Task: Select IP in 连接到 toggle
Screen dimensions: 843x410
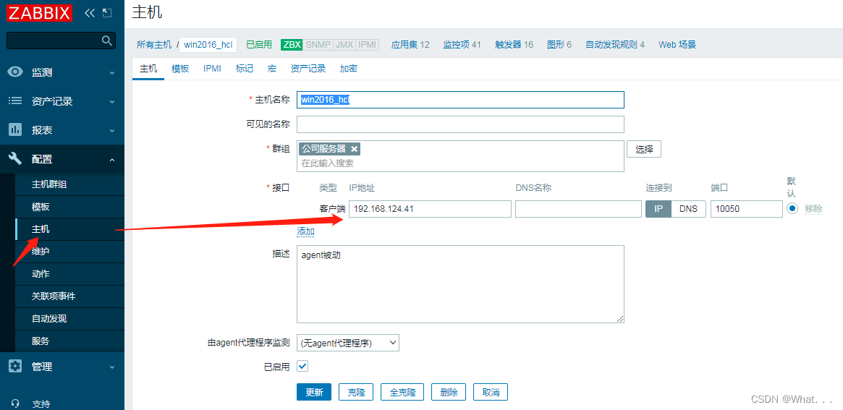Action: point(658,209)
